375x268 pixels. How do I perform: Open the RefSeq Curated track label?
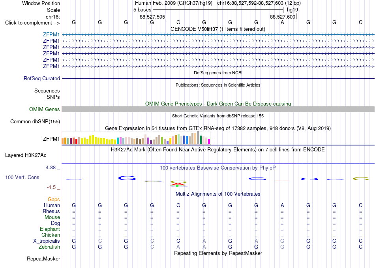pyautogui.click(x=42, y=78)
